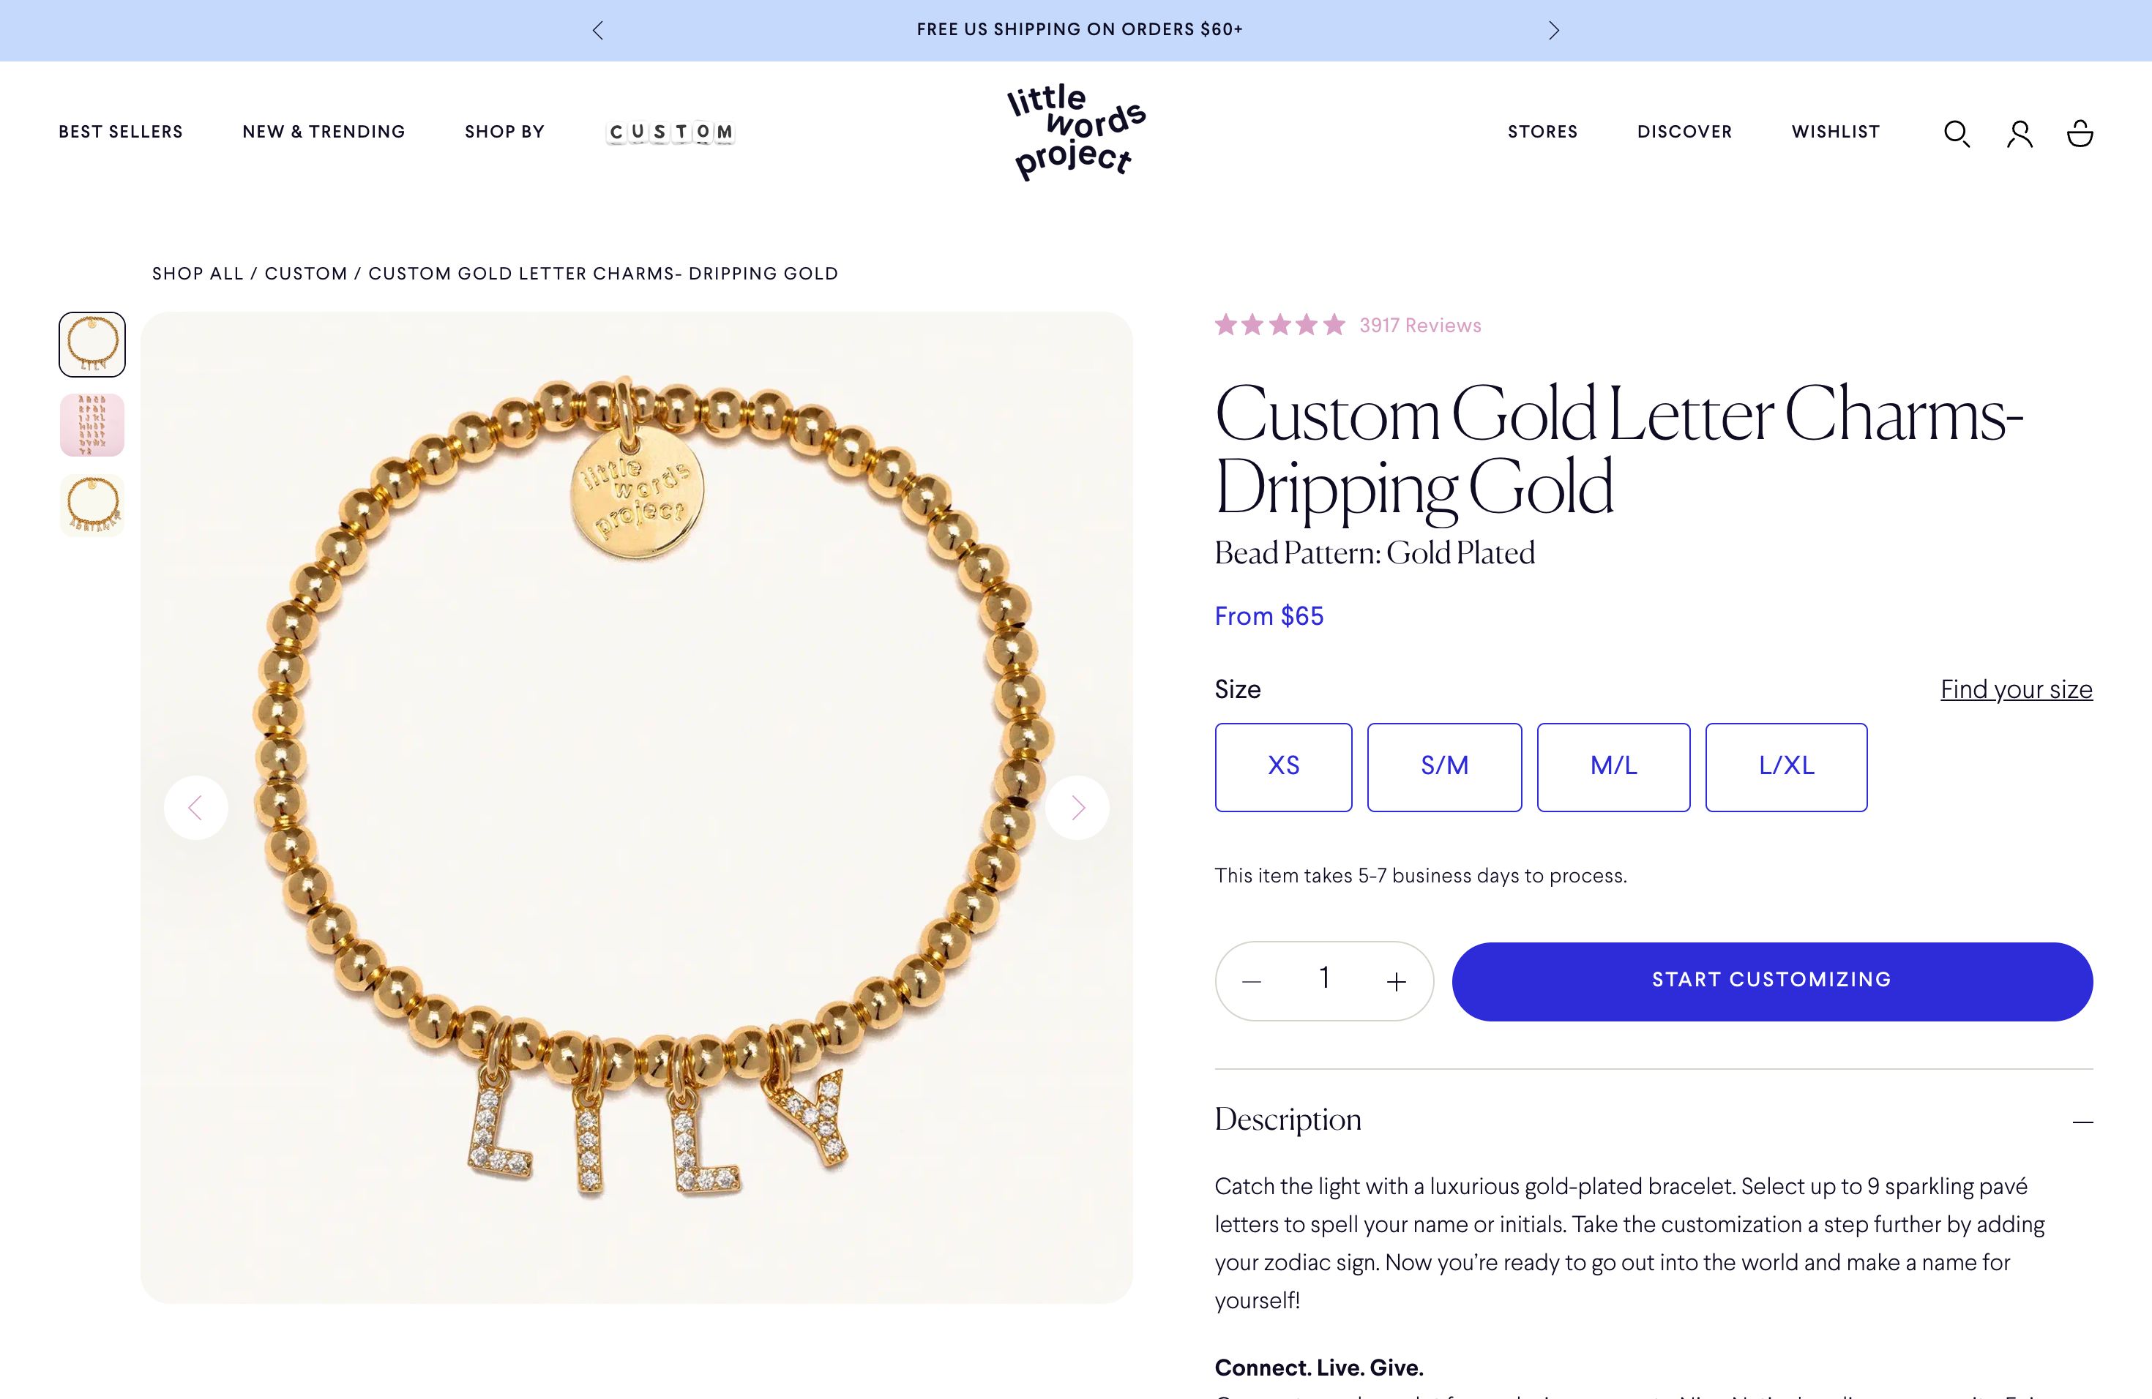Screen dimensions: 2152x1399
Task: View the pink letter chart thumbnail
Action: pos(92,425)
